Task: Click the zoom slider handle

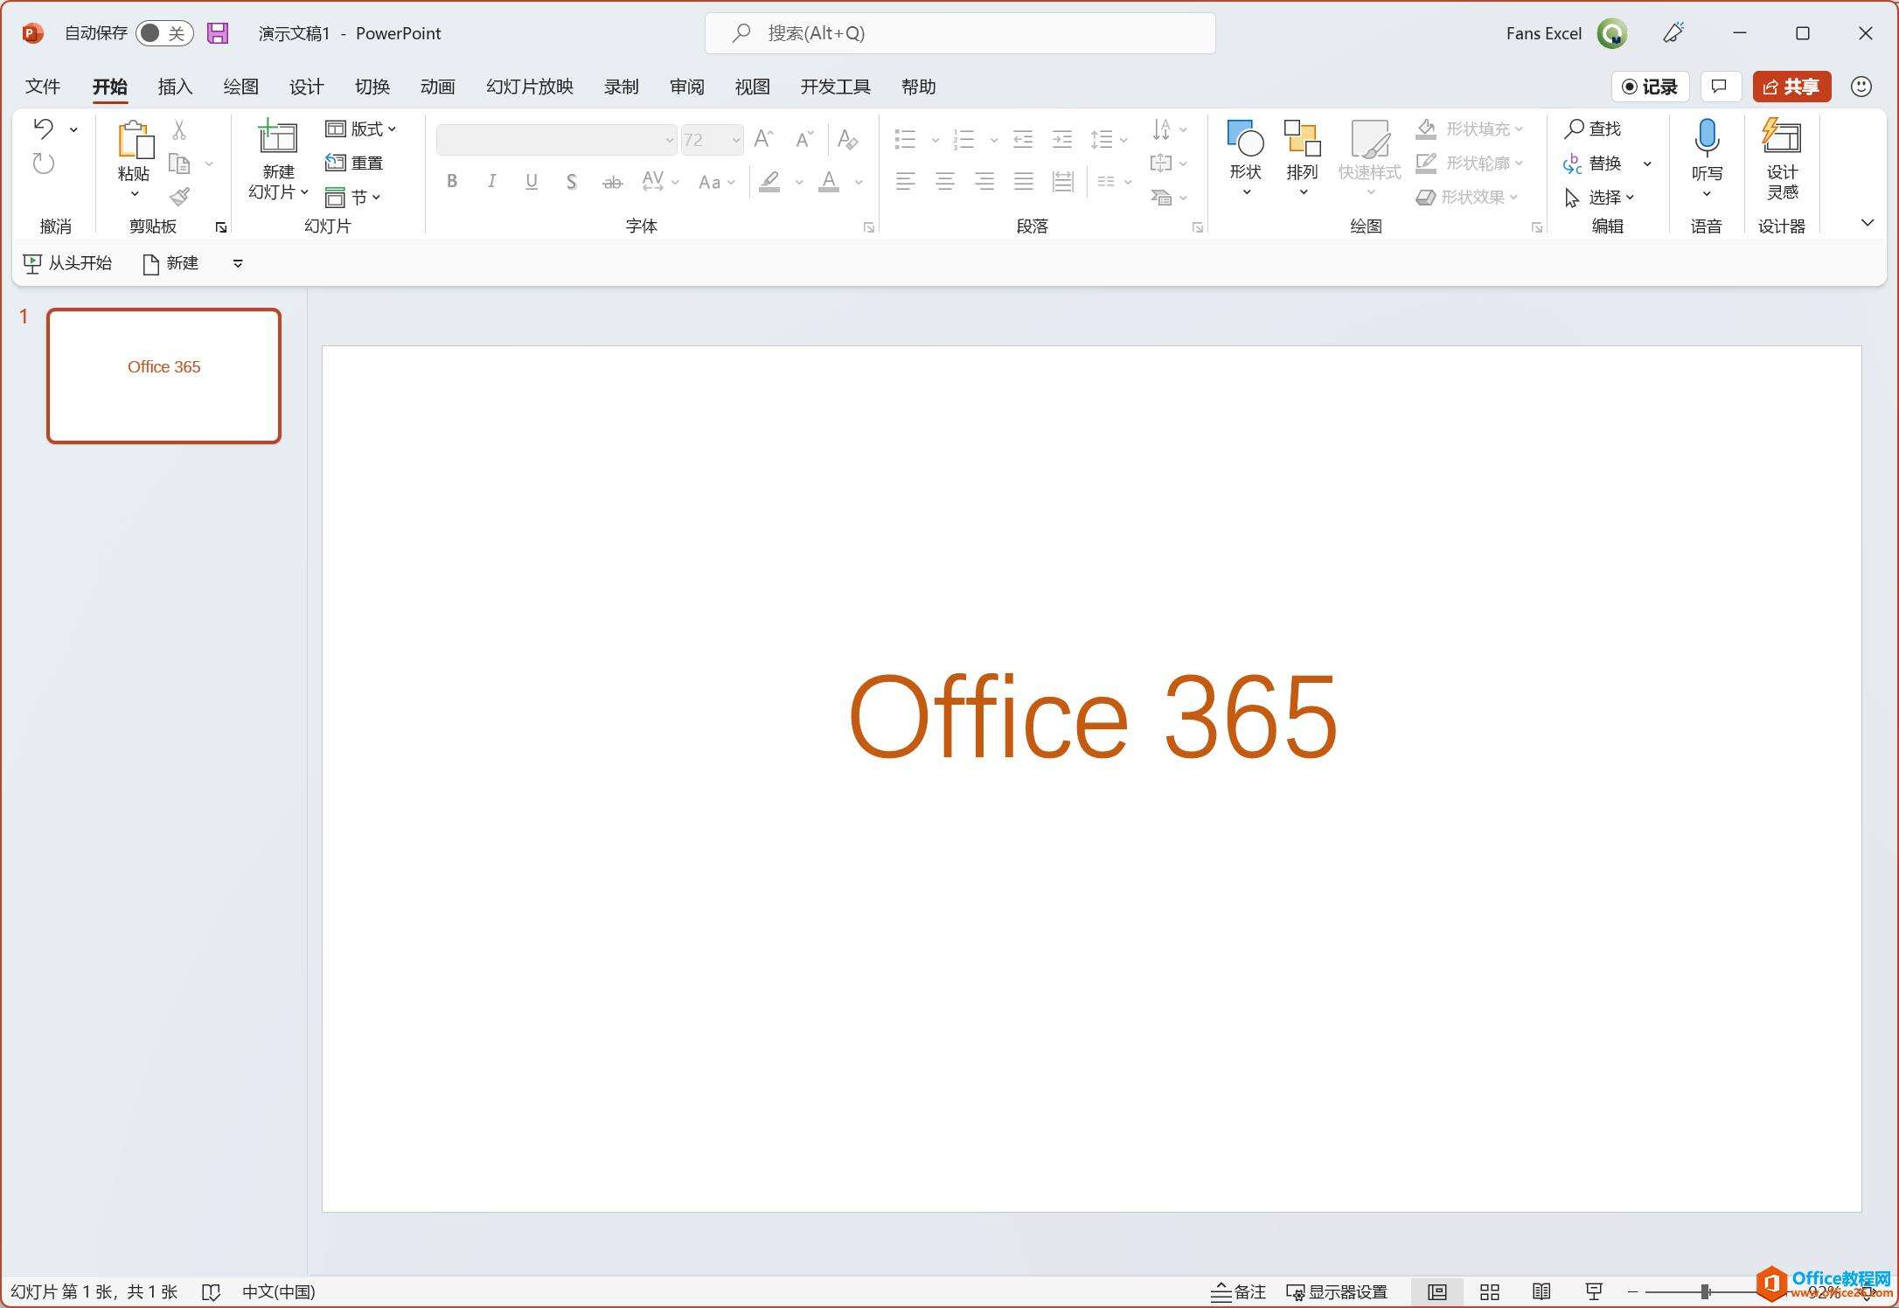Action: click(1705, 1291)
